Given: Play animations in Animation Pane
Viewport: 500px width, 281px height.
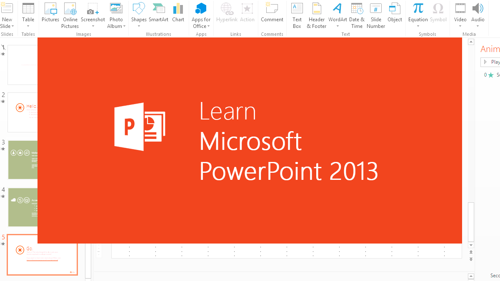Looking at the screenshot, I should click(x=490, y=62).
